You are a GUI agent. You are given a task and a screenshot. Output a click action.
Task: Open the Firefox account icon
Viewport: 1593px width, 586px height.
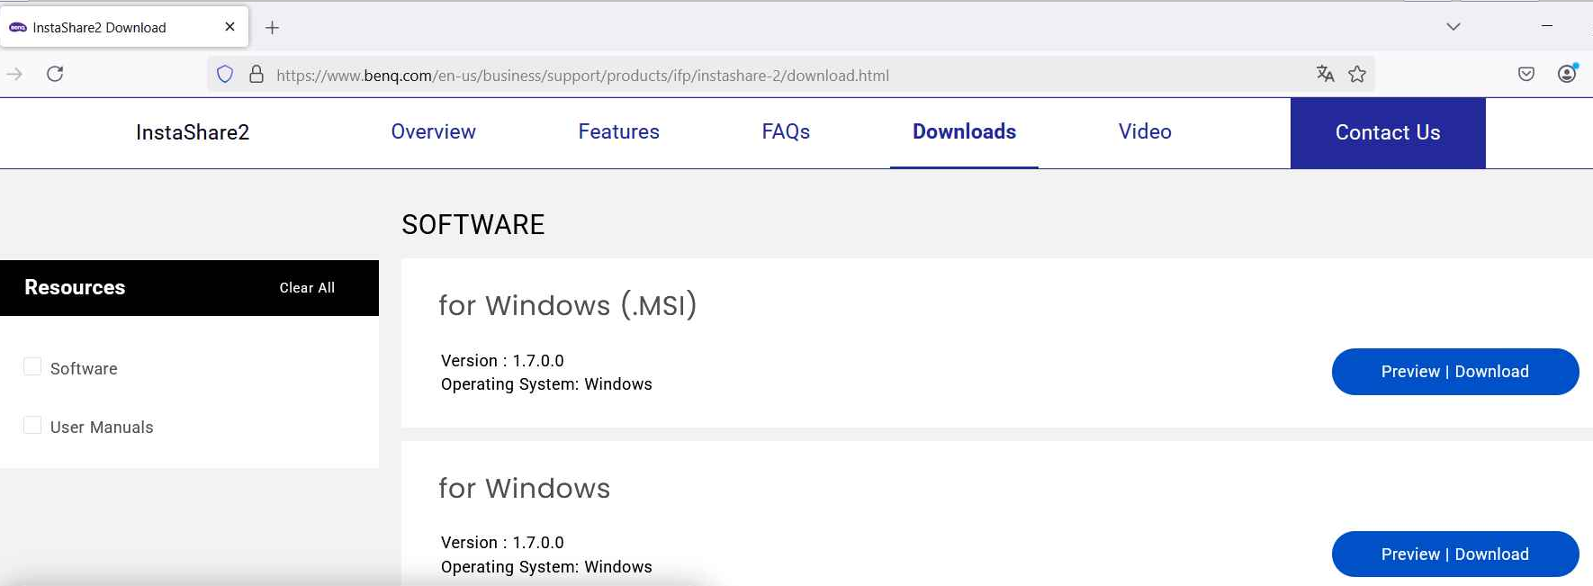pos(1567,74)
